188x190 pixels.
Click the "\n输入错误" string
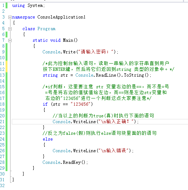click(x=114, y=151)
